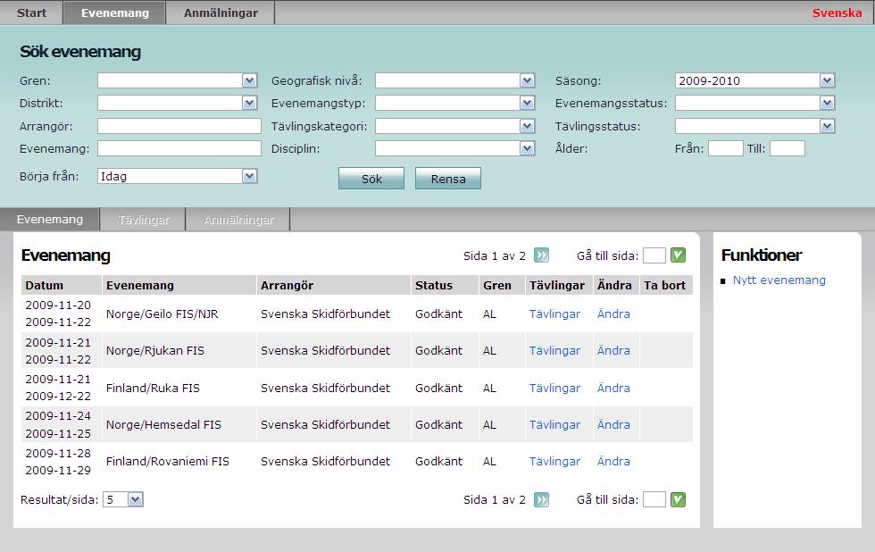
Task: Click Ändra for Norge/Hemsedal FIS
Action: (x=613, y=425)
